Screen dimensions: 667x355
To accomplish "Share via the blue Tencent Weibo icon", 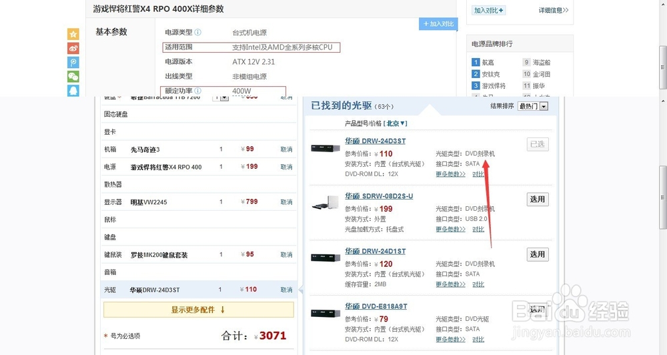I will click(73, 63).
